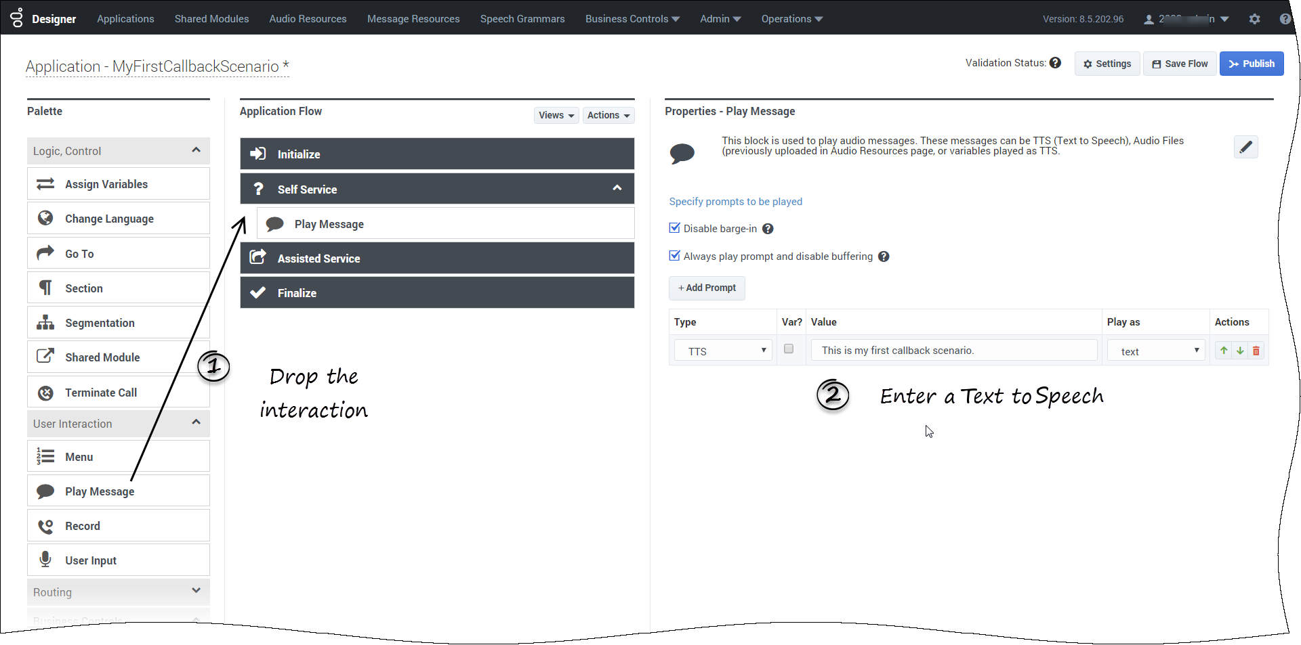Click the prompt Value text field
Screen dimensions: 1301x645
tap(953, 351)
